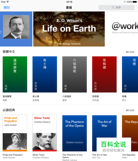Tap author name 周公 below the cover
The width and height of the screenshot is (138, 161).
[124, 100]
